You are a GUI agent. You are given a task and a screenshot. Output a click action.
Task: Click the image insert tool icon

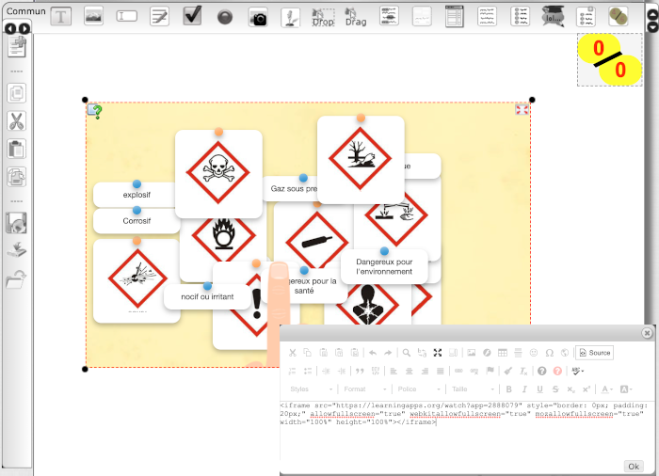click(x=93, y=16)
